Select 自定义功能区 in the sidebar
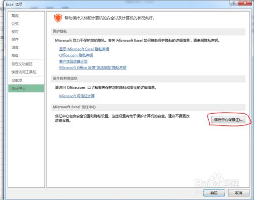The height and width of the screenshot is (200, 254). [22, 64]
